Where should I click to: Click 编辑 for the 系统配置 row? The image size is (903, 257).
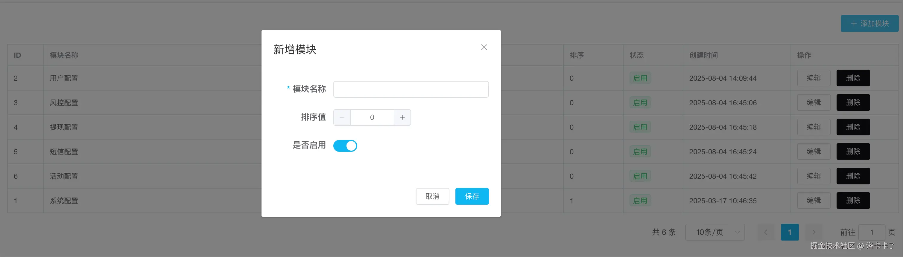click(813, 201)
